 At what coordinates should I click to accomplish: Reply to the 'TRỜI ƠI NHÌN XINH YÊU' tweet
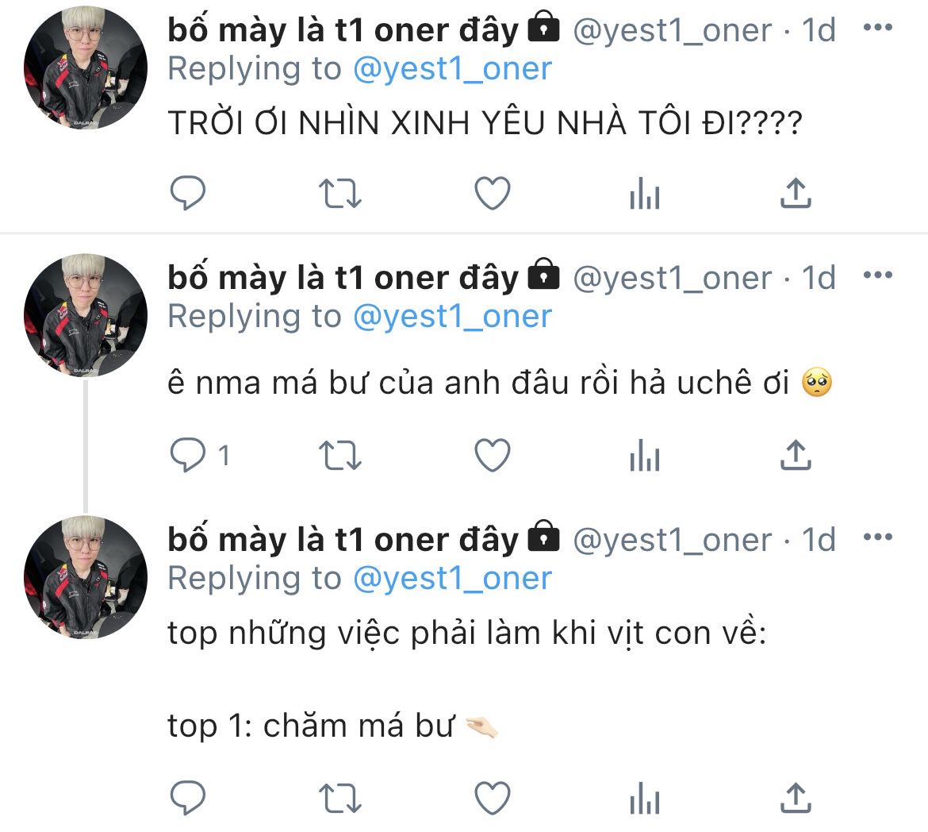pyautogui.click(x=188, y=193)
